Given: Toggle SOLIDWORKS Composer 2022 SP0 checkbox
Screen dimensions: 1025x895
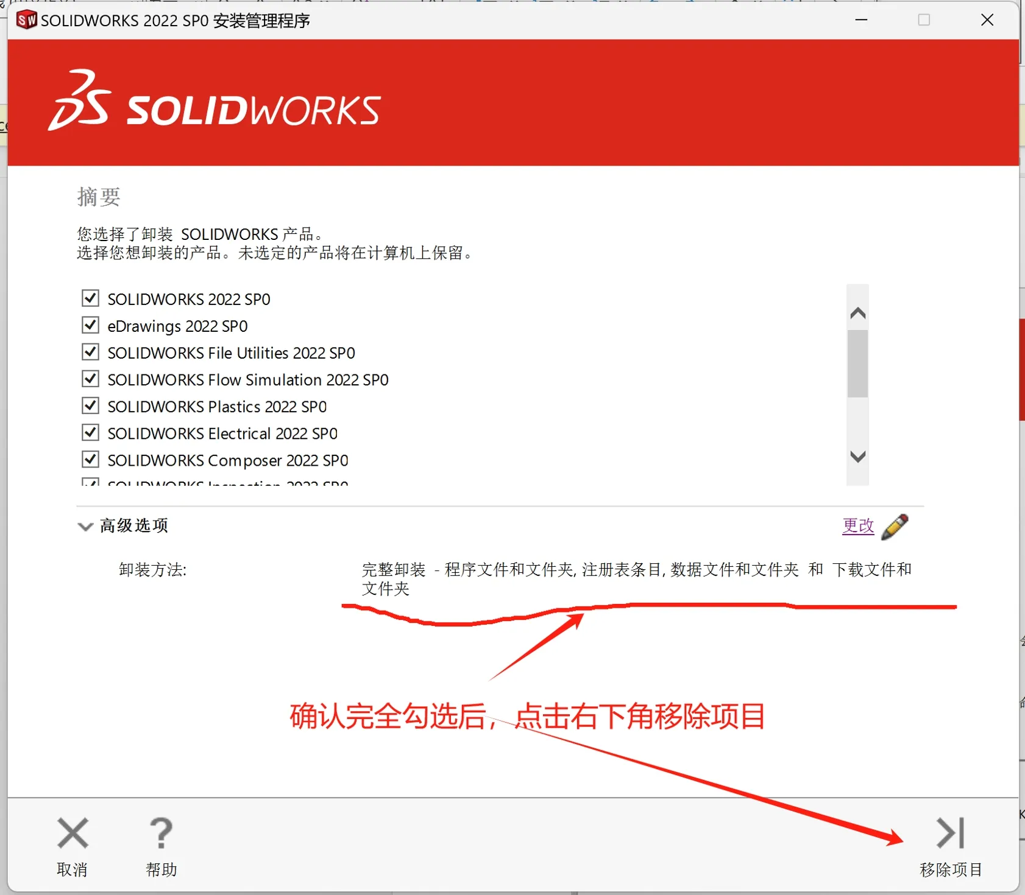Looking at the screenshot, I should pyautogui.click(x=90, y=459).
